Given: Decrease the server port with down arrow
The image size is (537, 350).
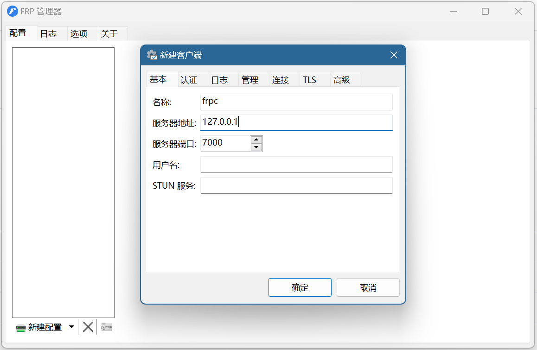Looking at the screenshot, I should pos(256,147).
